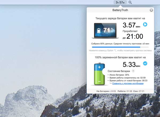Click the Spotlight search magnifier icon
This screenshot has height=117, width=160.
[130, 2]
